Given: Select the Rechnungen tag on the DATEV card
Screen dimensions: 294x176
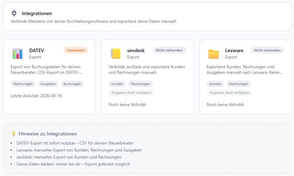Looking at the screenshot, I should click(x=23, y=84).
